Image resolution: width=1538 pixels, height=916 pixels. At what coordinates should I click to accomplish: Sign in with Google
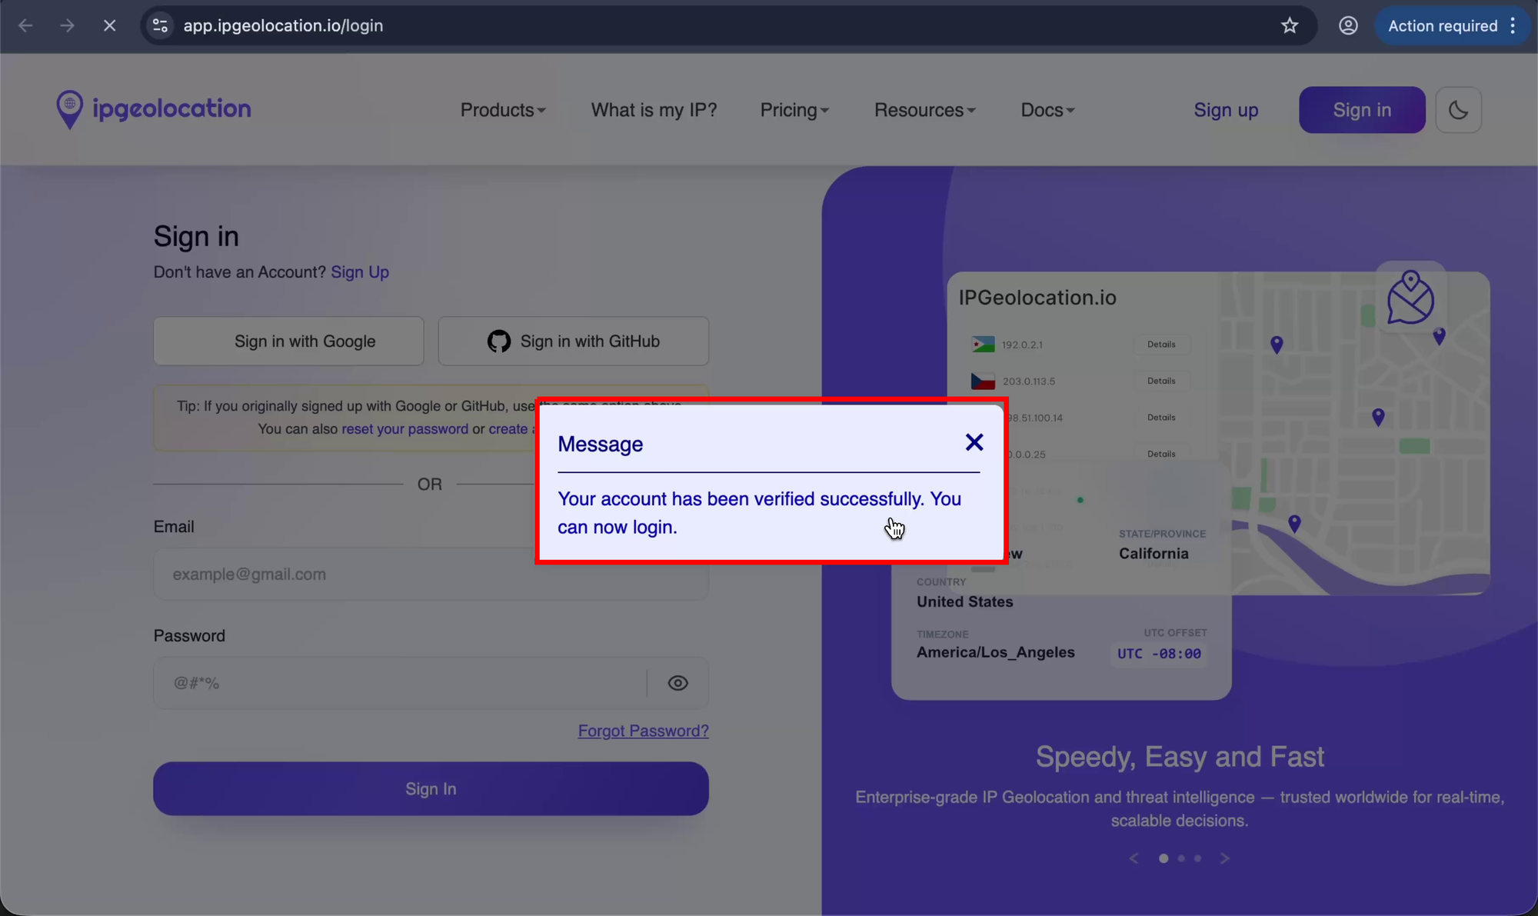[x=288, y=341]
